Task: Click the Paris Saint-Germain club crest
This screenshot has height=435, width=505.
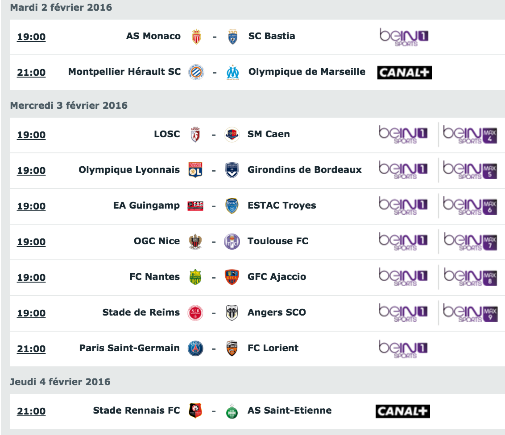Action: point(195,349)
